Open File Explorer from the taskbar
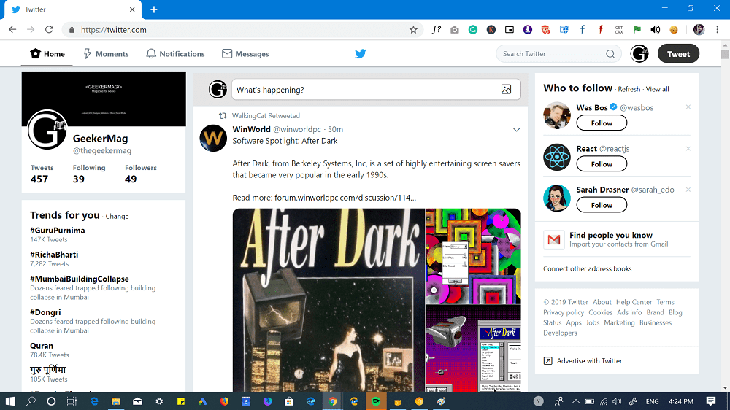This screenshot has width=730, height=410. pyautogui.click(x=116, y=401)
